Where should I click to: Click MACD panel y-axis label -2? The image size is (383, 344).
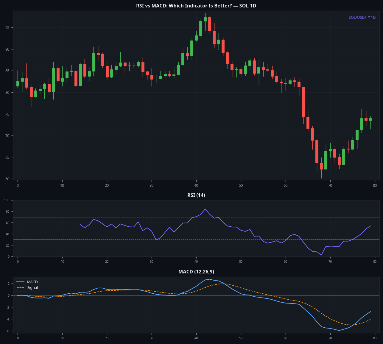click(8, 307)
